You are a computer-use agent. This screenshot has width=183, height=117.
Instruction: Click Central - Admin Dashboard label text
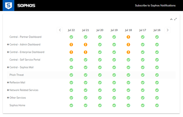pyautogui.click(x=25, y=44)
